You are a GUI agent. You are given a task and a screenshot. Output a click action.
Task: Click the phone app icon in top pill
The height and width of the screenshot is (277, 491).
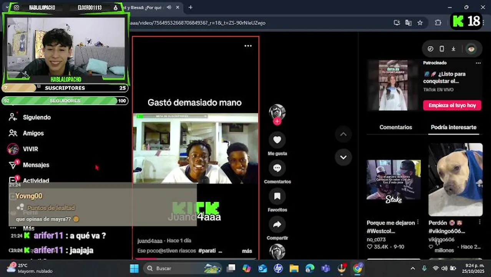coord(442,49)
